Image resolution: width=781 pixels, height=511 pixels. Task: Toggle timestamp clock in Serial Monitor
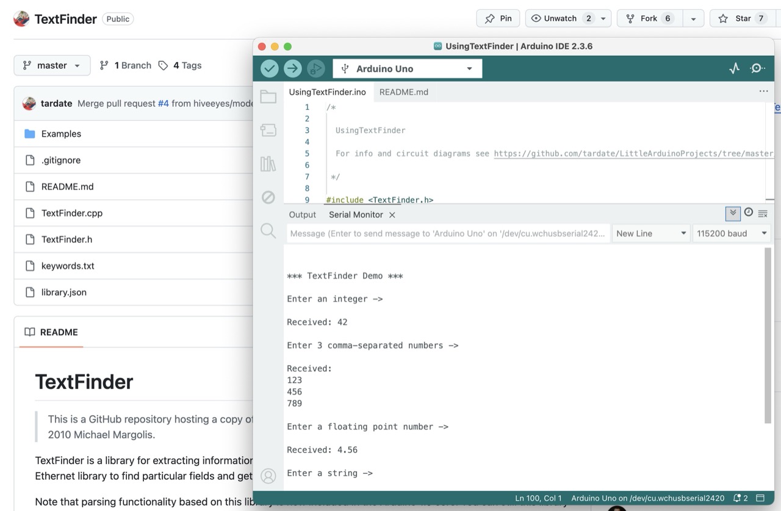(x=748, y=213)
